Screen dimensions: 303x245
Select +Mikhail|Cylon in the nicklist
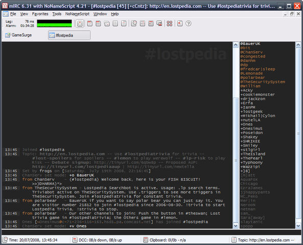click(x=258, y=116)
